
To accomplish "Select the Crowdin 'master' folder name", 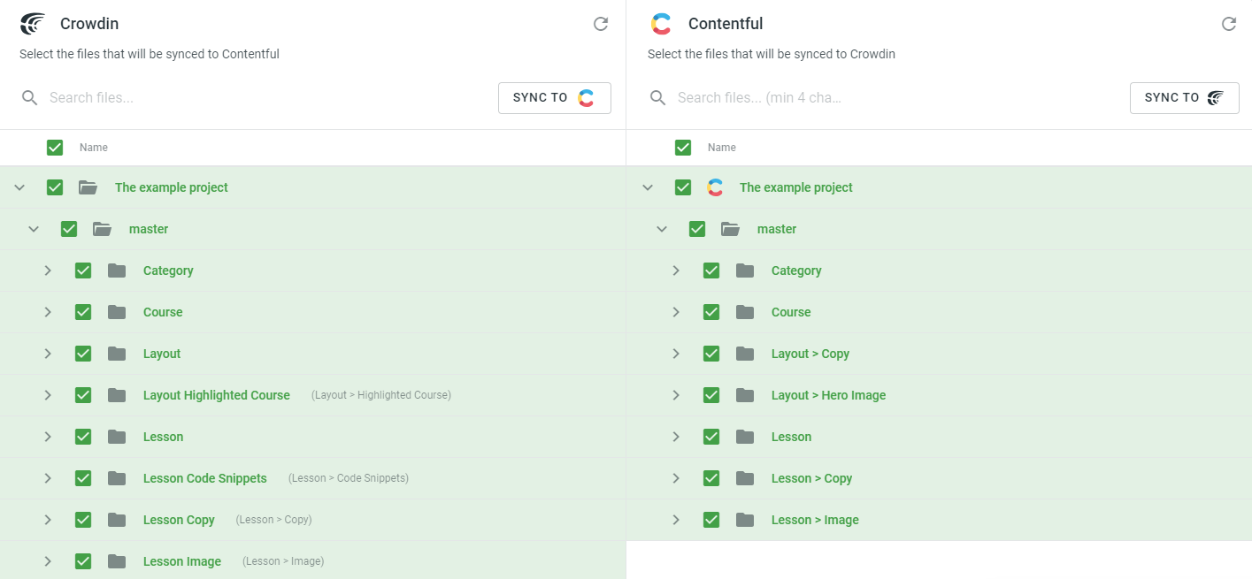I will [149, 229].
